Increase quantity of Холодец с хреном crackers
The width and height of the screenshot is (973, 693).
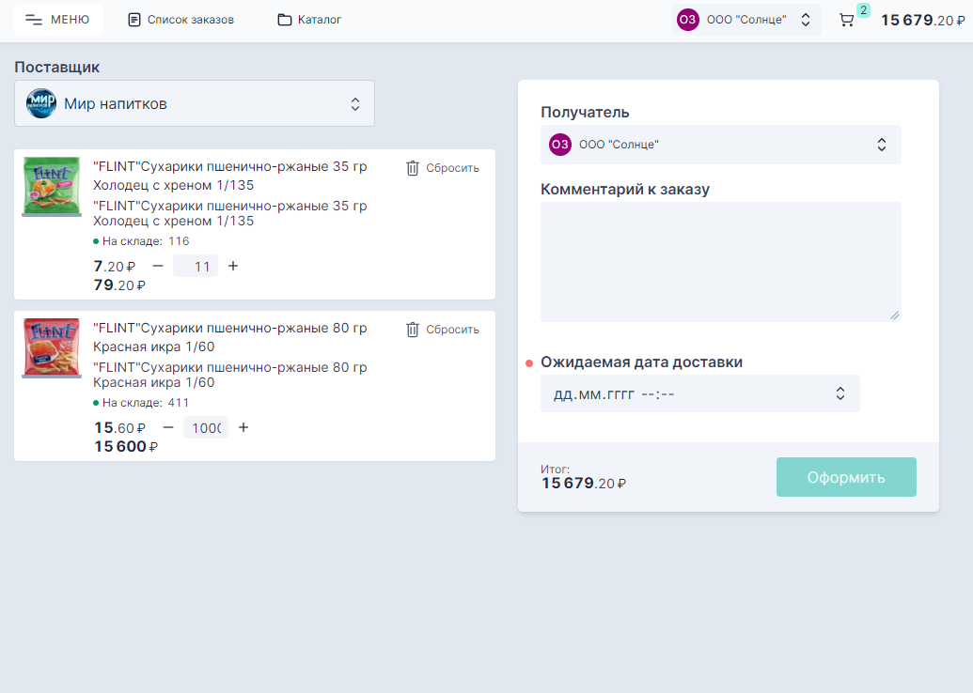coord(233,266)
